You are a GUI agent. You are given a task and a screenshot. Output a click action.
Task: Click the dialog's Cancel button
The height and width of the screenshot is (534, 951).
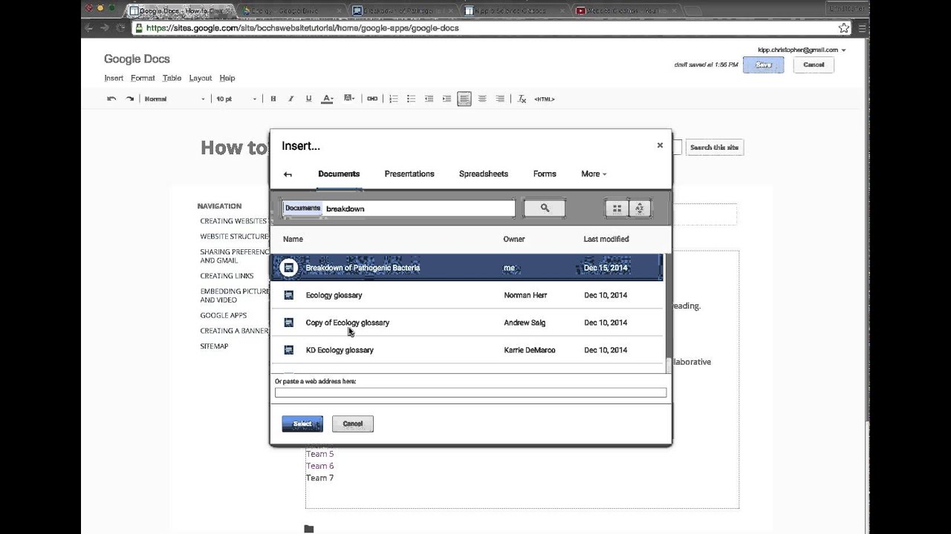[x=353, y=423]
